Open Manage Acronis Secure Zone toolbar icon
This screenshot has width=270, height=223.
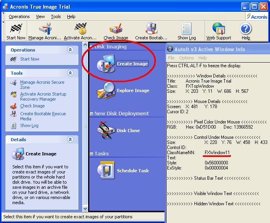pos(45,29)
